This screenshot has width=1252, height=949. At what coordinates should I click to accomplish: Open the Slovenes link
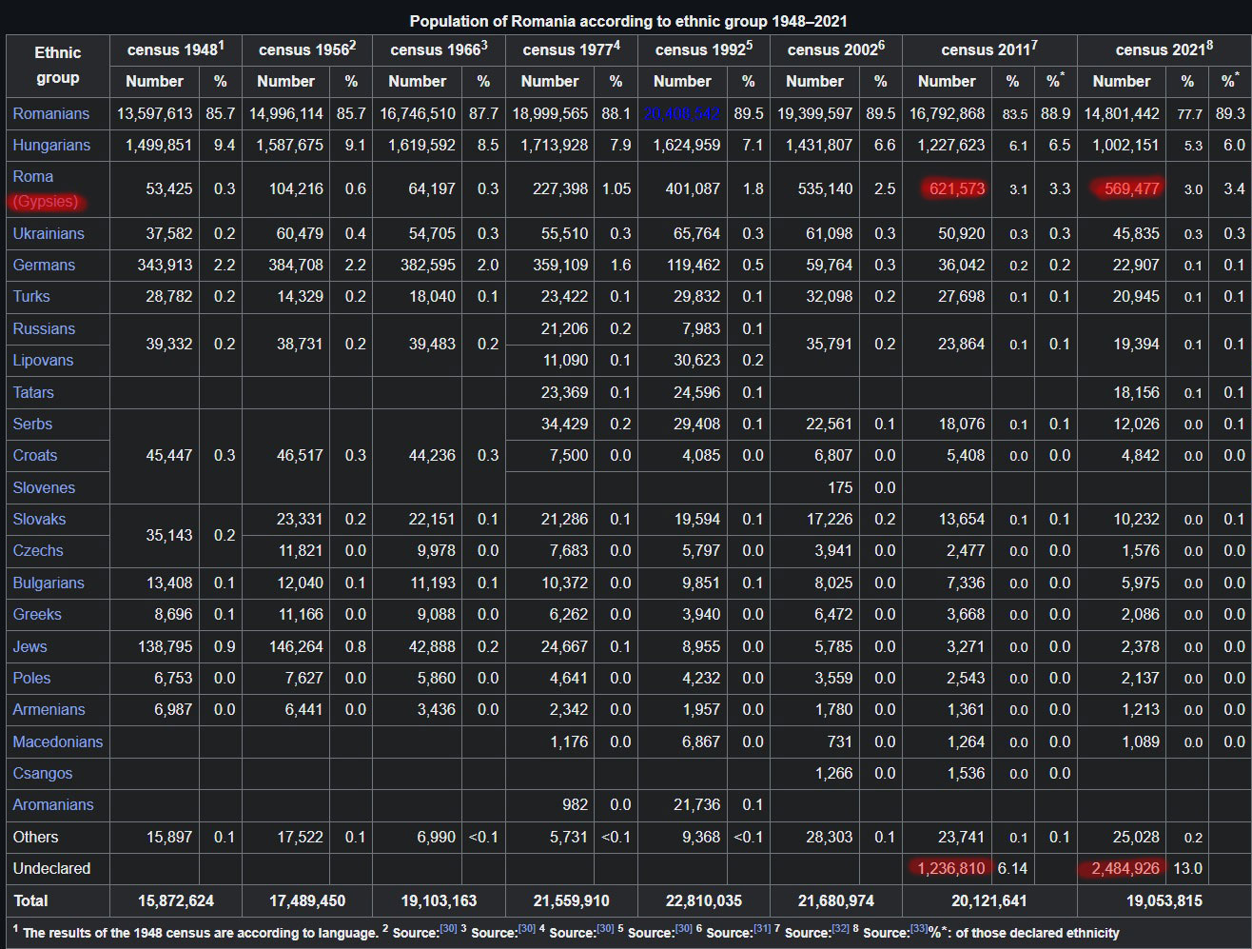click(44, 487)
